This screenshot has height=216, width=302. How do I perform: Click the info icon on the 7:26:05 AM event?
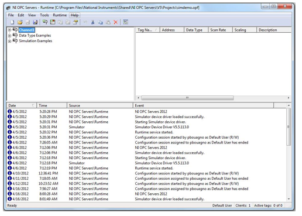point(9,142)
